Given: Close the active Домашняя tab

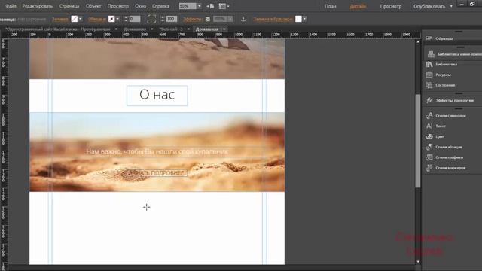Looking at the screenshot, I should point(224,29).
